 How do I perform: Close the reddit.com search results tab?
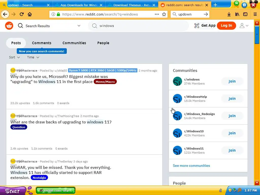point(207,5)
